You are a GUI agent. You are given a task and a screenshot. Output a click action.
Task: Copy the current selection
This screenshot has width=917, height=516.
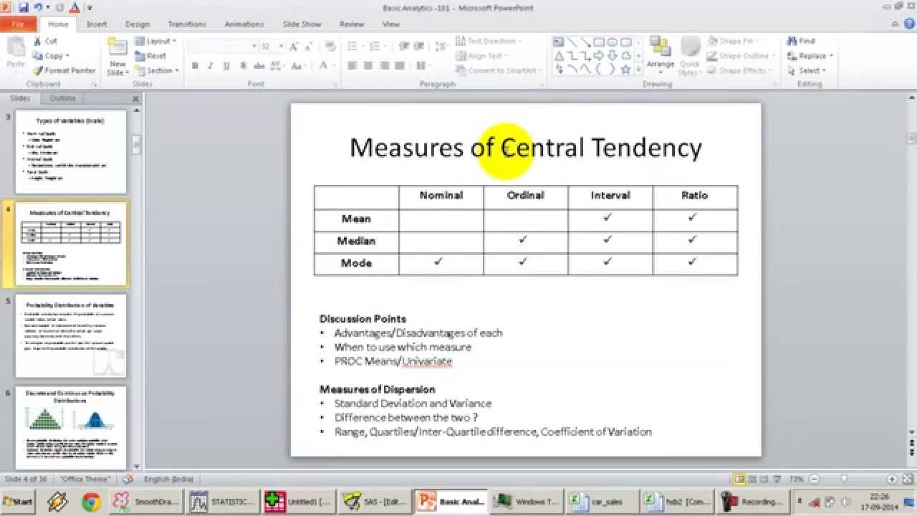click(x=49, y=56)
